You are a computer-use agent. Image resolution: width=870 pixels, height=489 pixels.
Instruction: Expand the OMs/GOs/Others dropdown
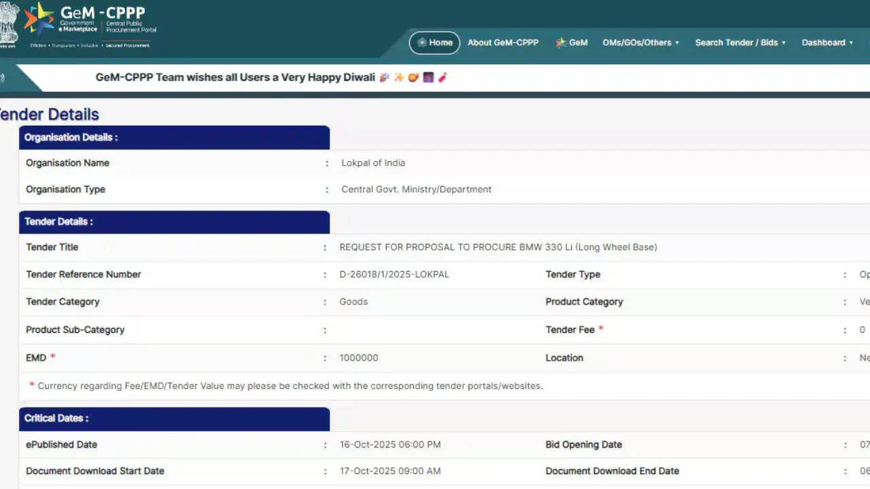[x=640, y=43]
